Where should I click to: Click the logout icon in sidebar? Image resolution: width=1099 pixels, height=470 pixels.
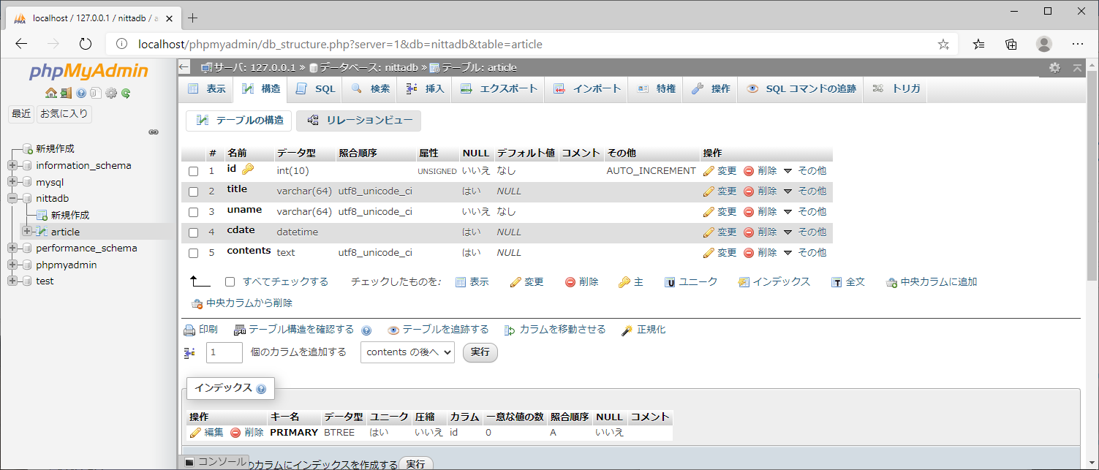tap(66, 93)
